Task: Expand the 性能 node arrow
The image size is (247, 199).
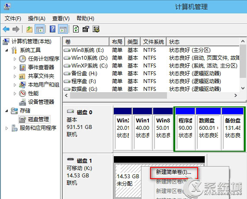Action: (x=15, y=93)
